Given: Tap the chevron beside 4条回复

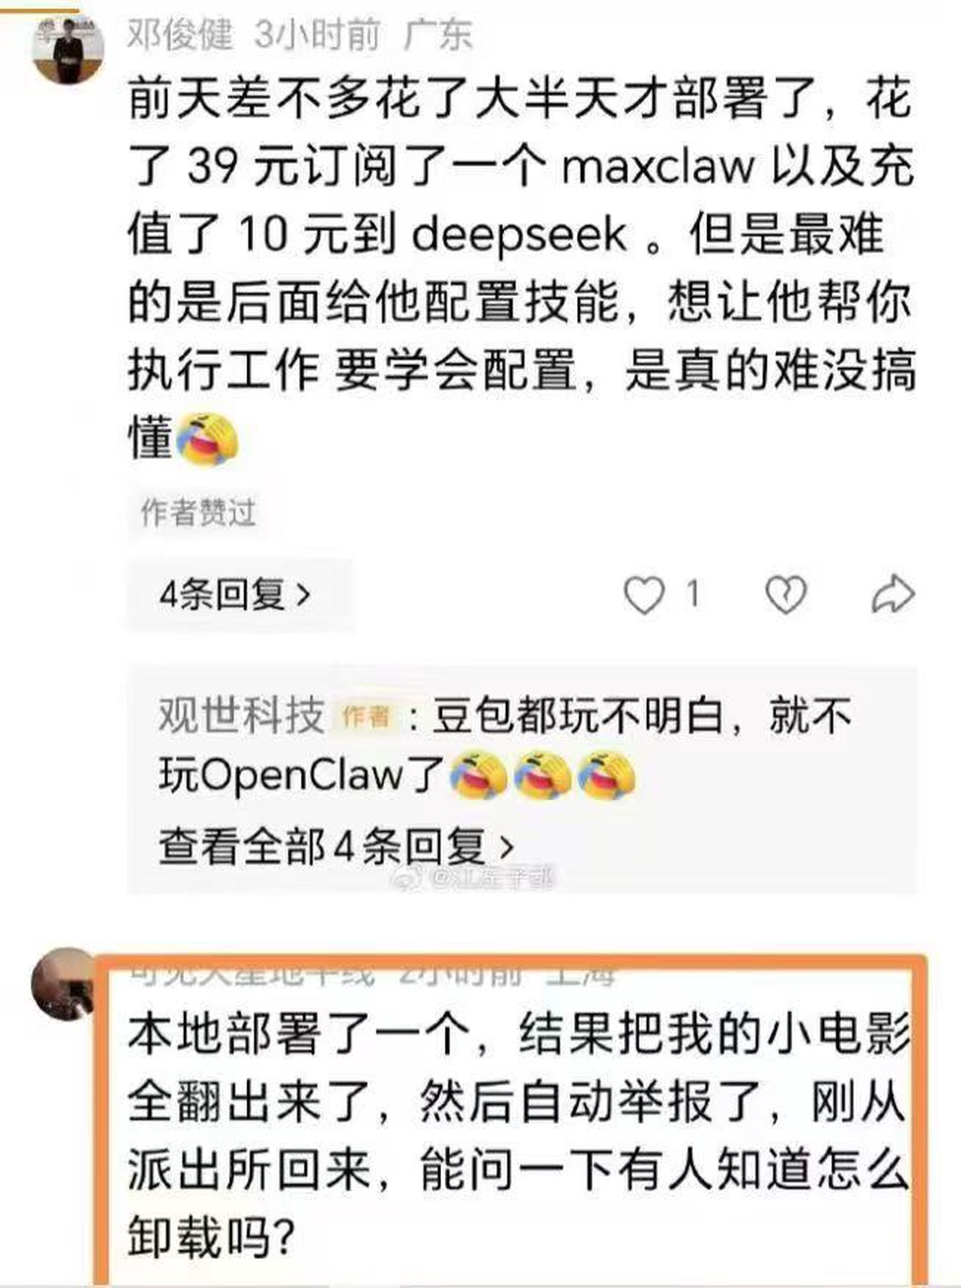Looking at the screenshot, I should point(302,595).
